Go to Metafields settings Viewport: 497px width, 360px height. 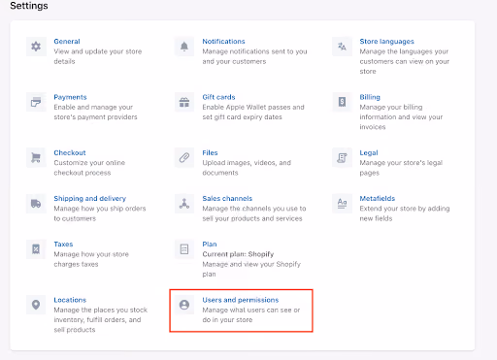378,198
